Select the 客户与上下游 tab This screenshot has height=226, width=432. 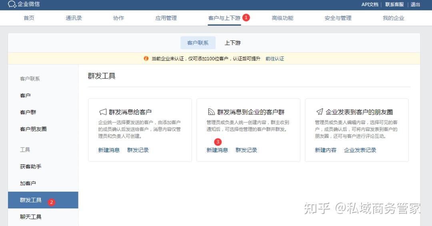(224, 18)
